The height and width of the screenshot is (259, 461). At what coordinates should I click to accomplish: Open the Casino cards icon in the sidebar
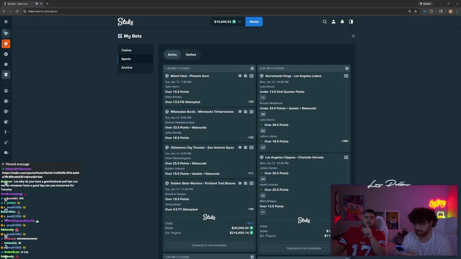[6, 33]
